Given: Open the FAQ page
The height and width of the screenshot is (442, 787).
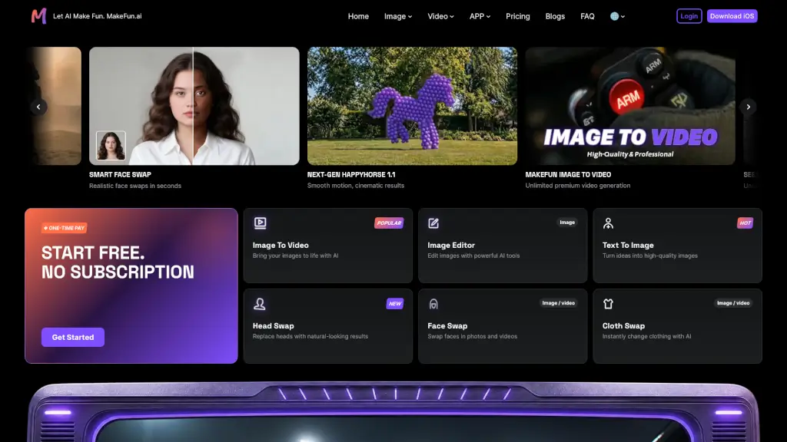Looking at the screenshot, I should (x=587, y=17).
